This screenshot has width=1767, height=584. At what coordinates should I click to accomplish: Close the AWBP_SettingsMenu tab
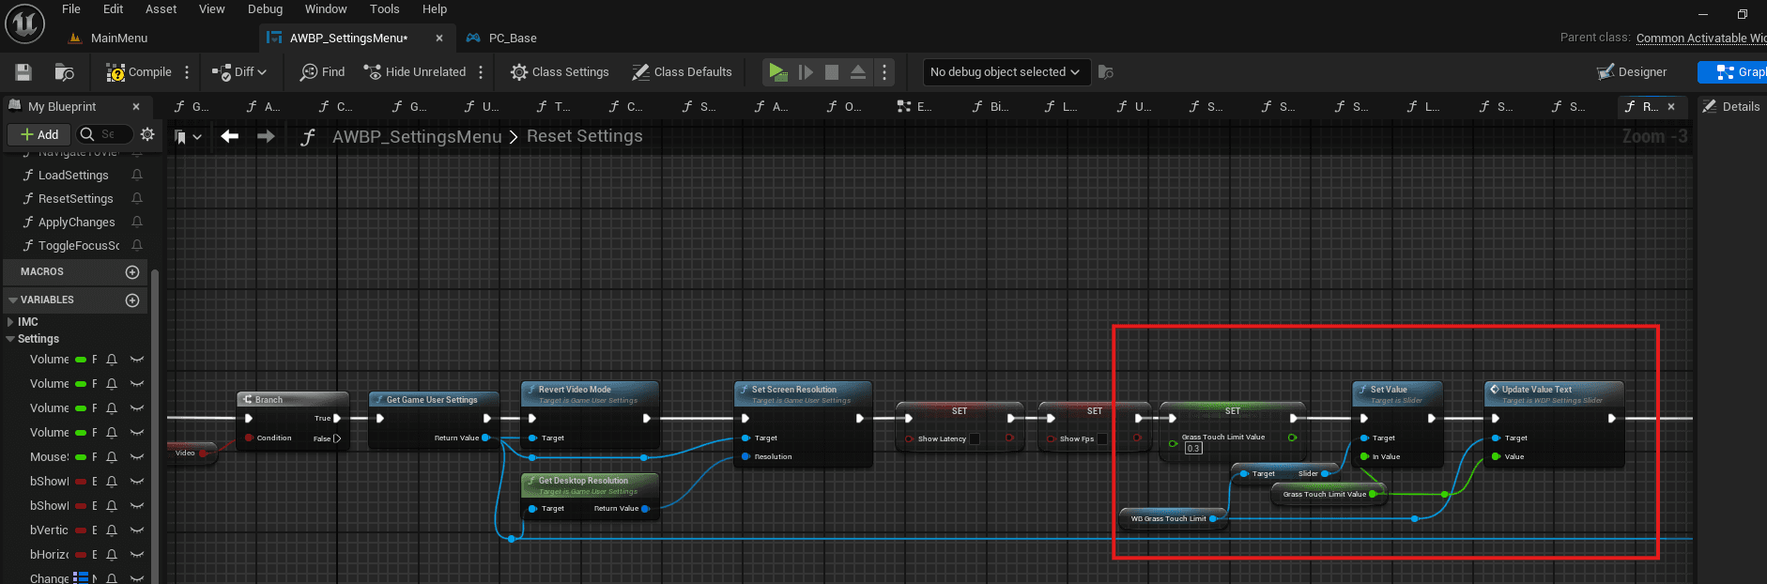[x=439, y=38]
